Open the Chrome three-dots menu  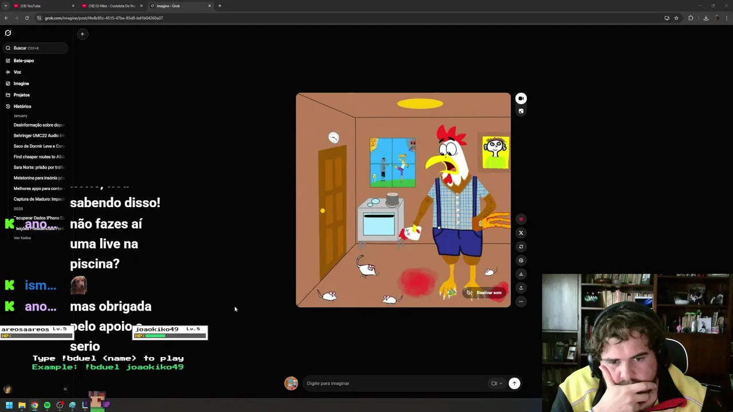727,18
